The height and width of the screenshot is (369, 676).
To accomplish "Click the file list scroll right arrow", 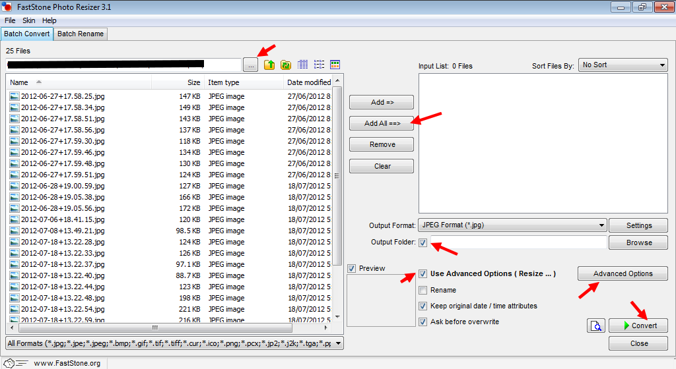I will (326, 327).
